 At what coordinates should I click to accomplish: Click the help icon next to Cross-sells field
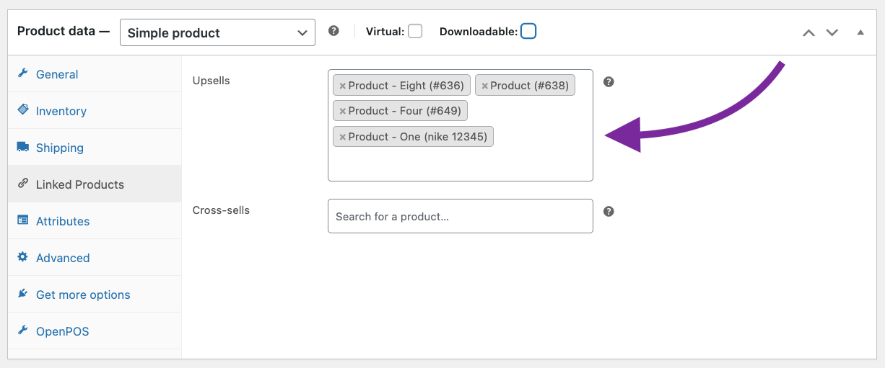pyautogui.click(x=609, y=212)
